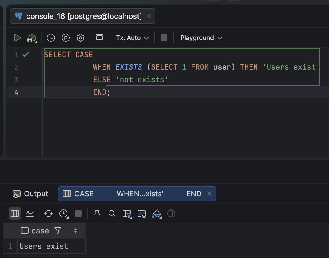This screenshot has height=258, width=329.
Task: Run the query with the green Execute button
Action: [x=17, y=38]
